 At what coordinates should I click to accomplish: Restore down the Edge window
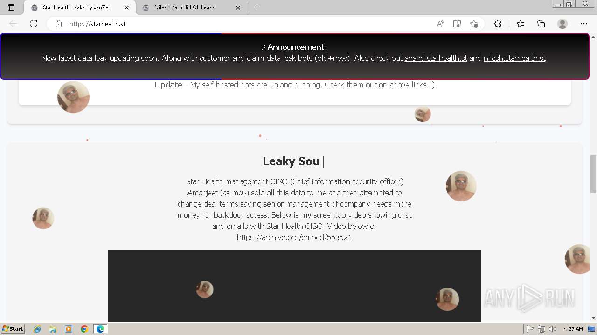click(569, 4)
